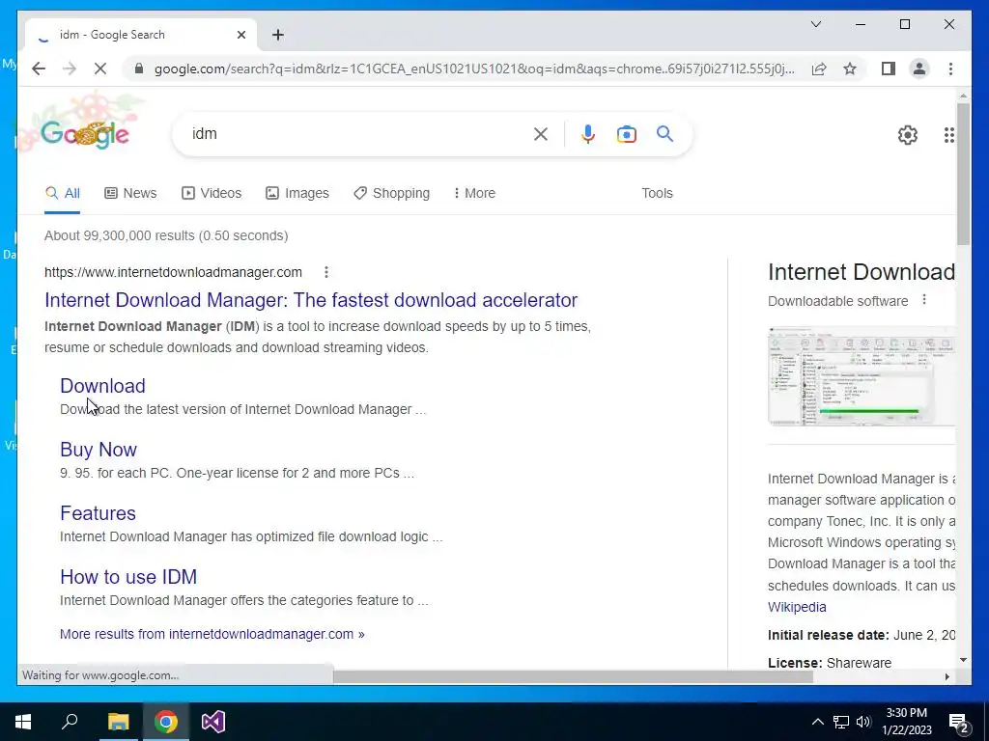Viewport: 989px width, 741px height.
Task: Click the horizontal scroll right arrow
Action: (947, 676)
